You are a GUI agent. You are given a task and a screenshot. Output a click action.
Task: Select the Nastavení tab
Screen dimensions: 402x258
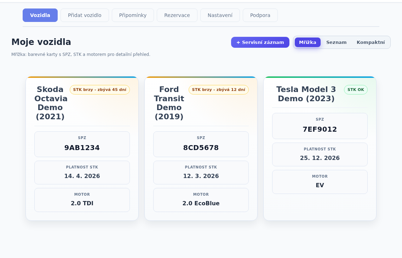[220, 15]
